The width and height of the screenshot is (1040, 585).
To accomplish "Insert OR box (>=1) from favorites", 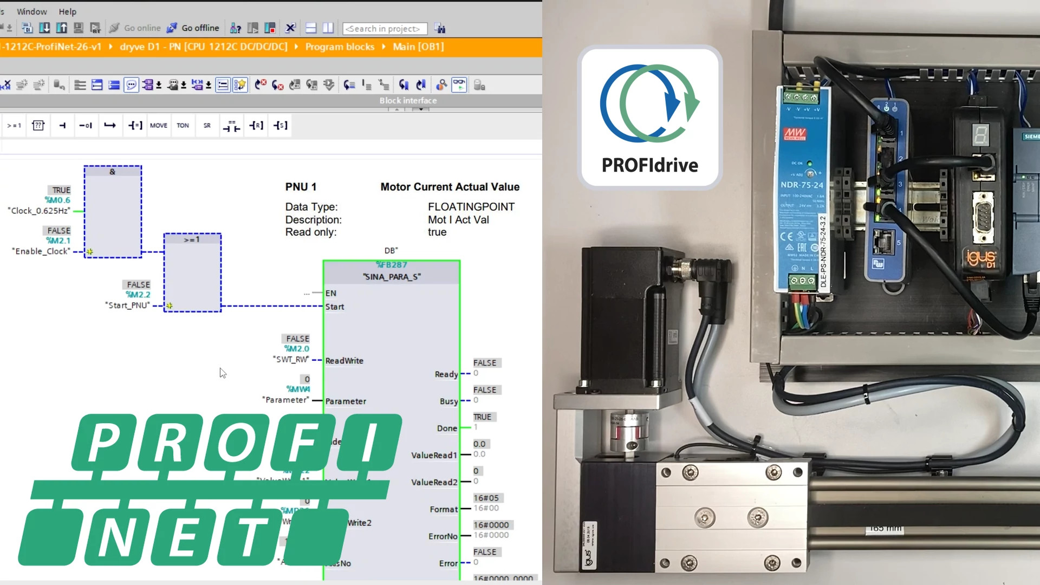I will tap(14, 125).
